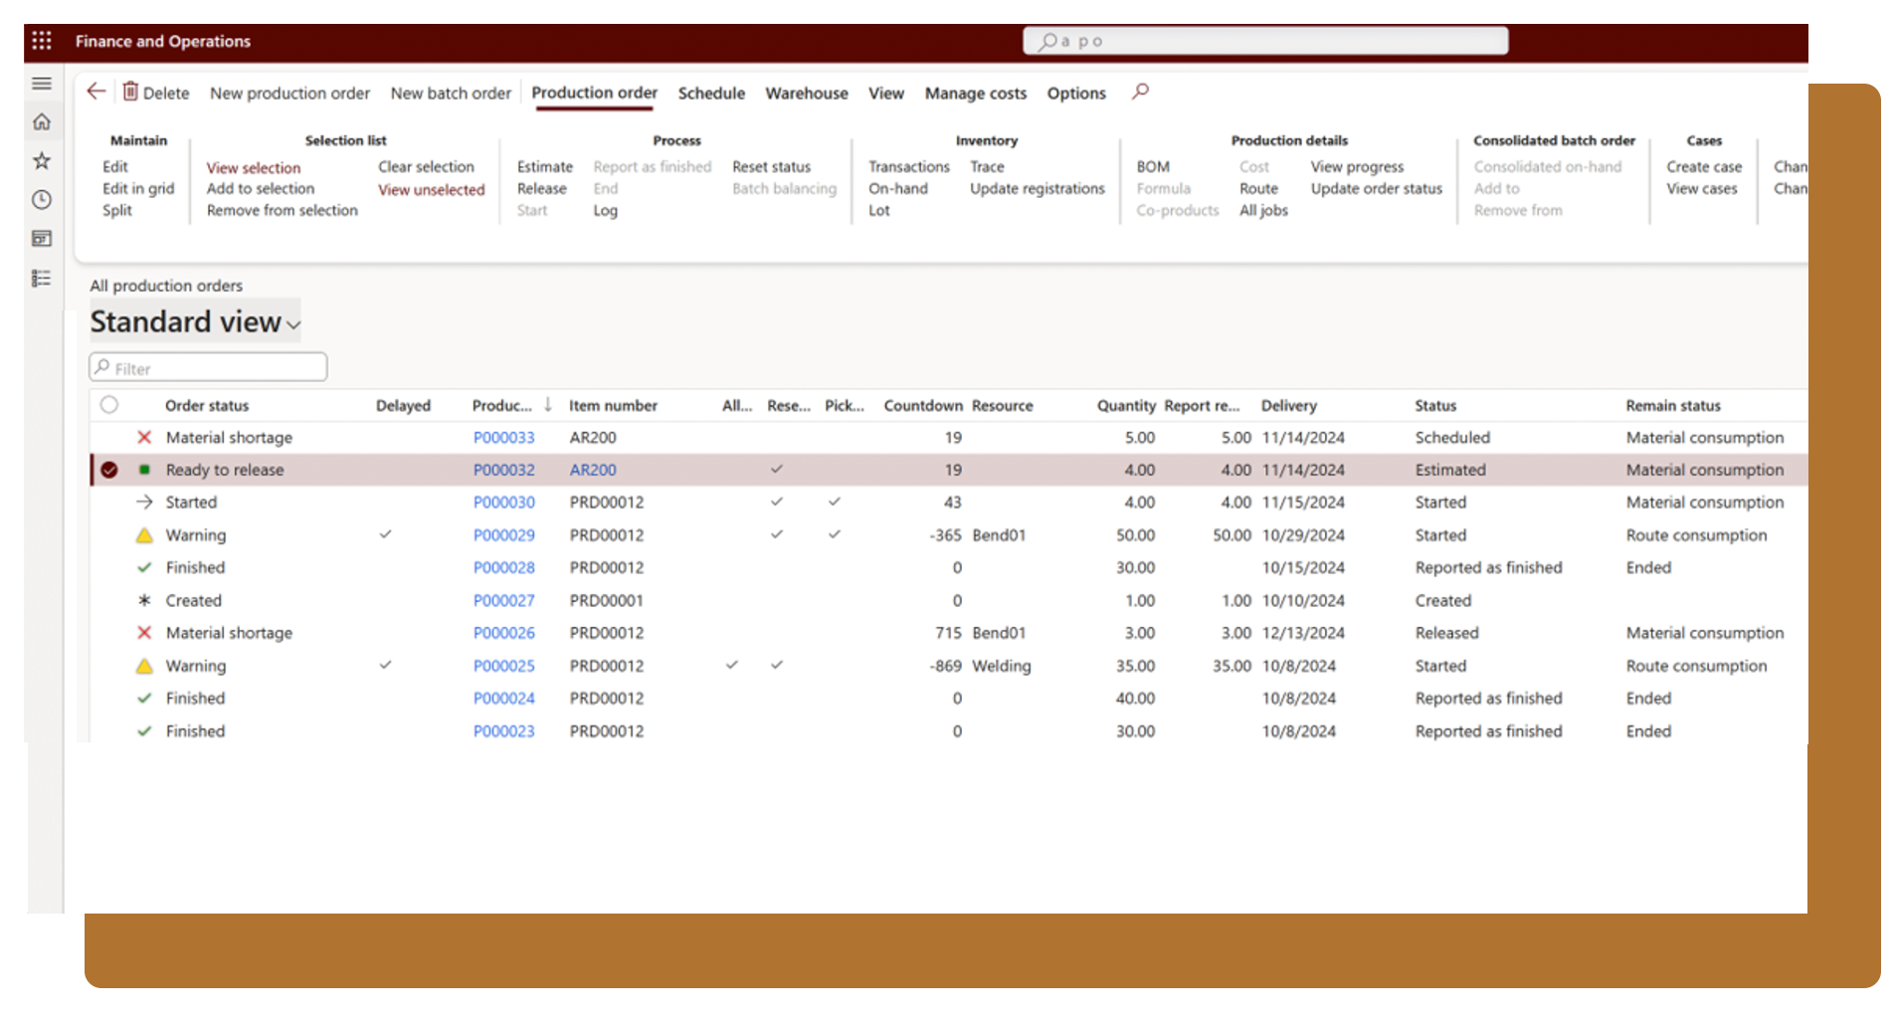Viewport: 1895px width, 1027px height.
Task: Click the top search box
Action: click(1265, 41)
